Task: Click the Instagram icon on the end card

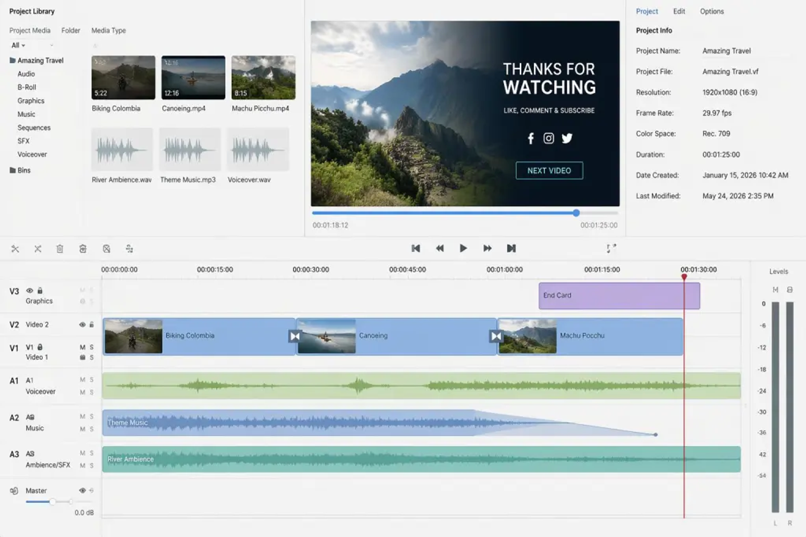Action: [x=549, y=138]
